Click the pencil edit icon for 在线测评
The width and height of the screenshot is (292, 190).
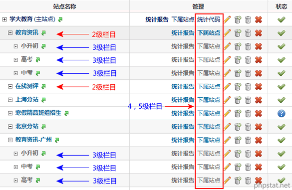click(227, 87)
